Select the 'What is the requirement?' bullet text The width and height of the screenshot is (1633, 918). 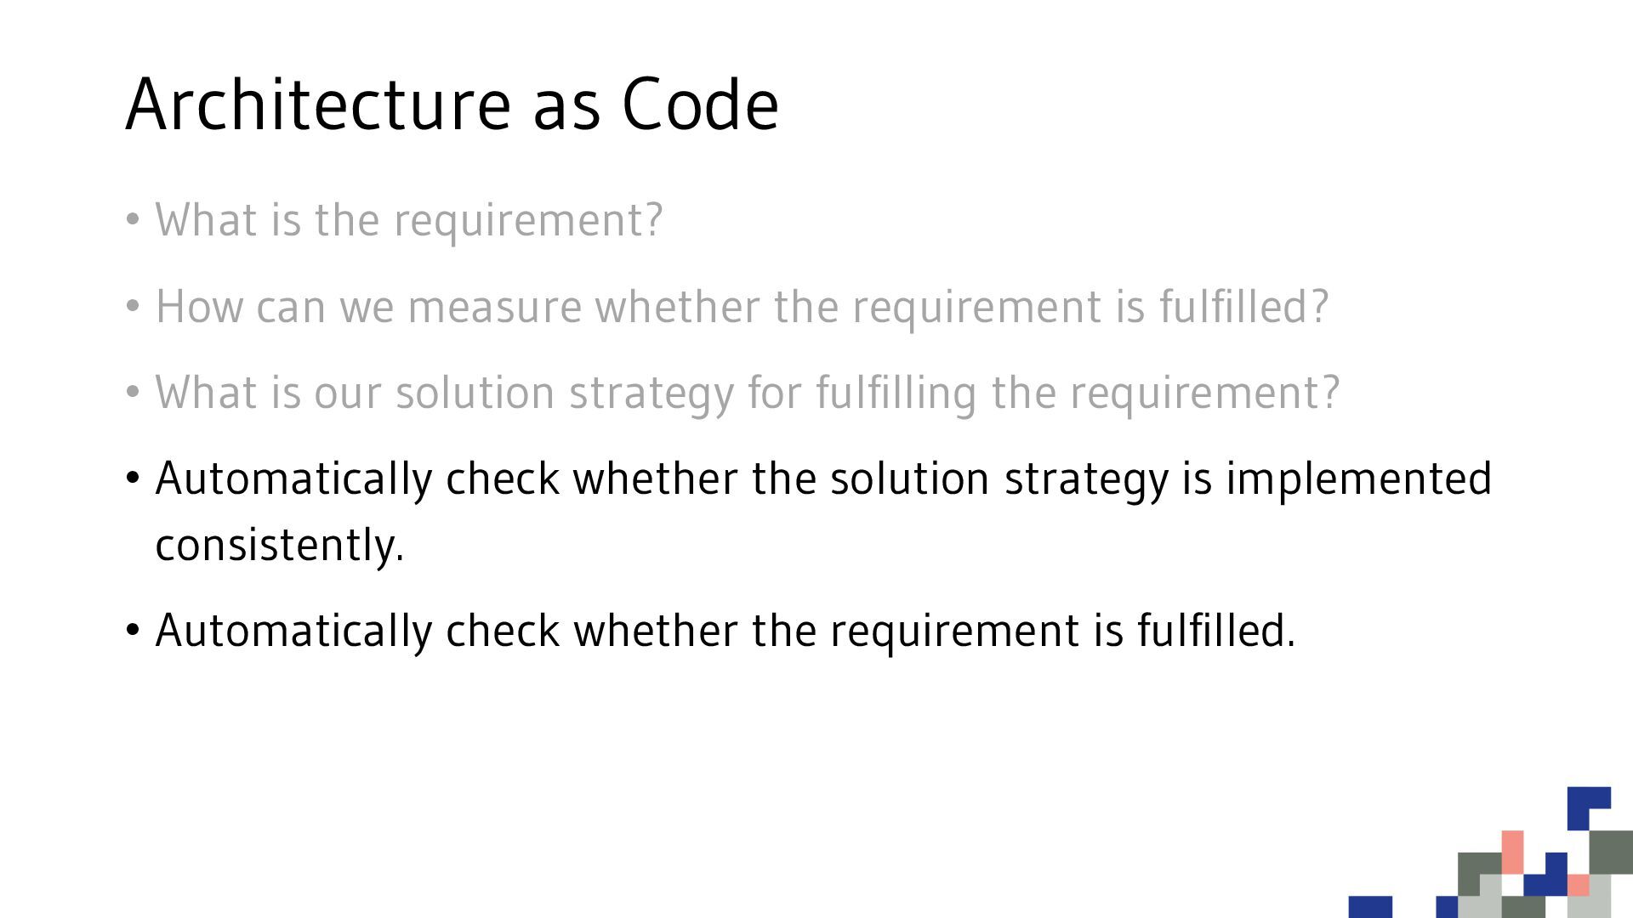coord(409,220)
